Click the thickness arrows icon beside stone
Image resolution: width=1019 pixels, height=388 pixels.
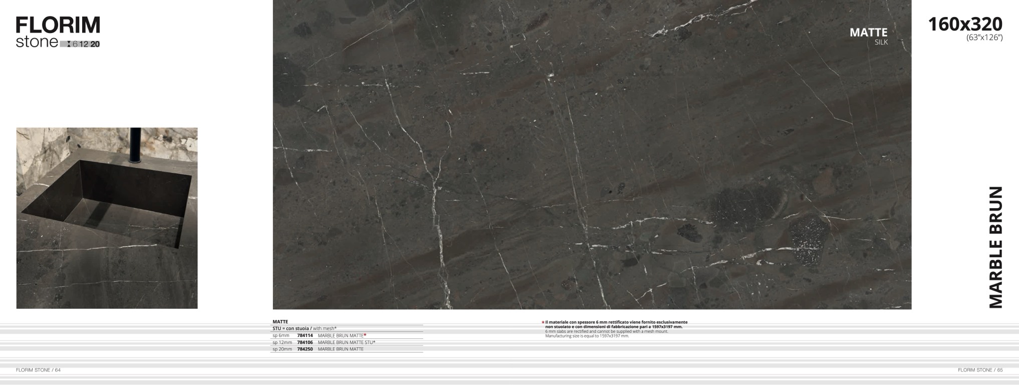[69, 44]
